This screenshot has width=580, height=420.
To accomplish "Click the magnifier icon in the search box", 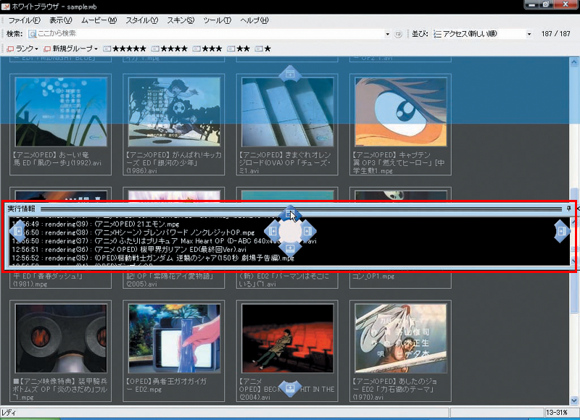I will point(32,34).
